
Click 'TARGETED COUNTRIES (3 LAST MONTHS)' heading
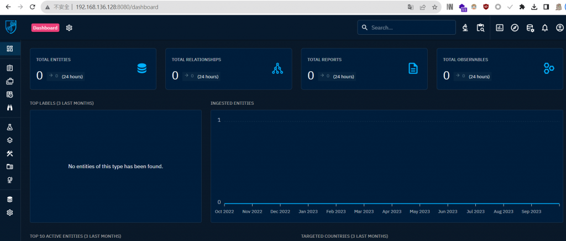(344, 236)
